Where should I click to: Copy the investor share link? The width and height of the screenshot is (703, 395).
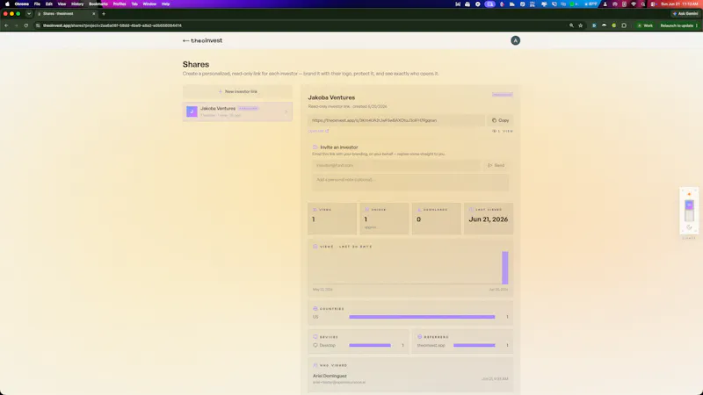[x=500, y=120]
